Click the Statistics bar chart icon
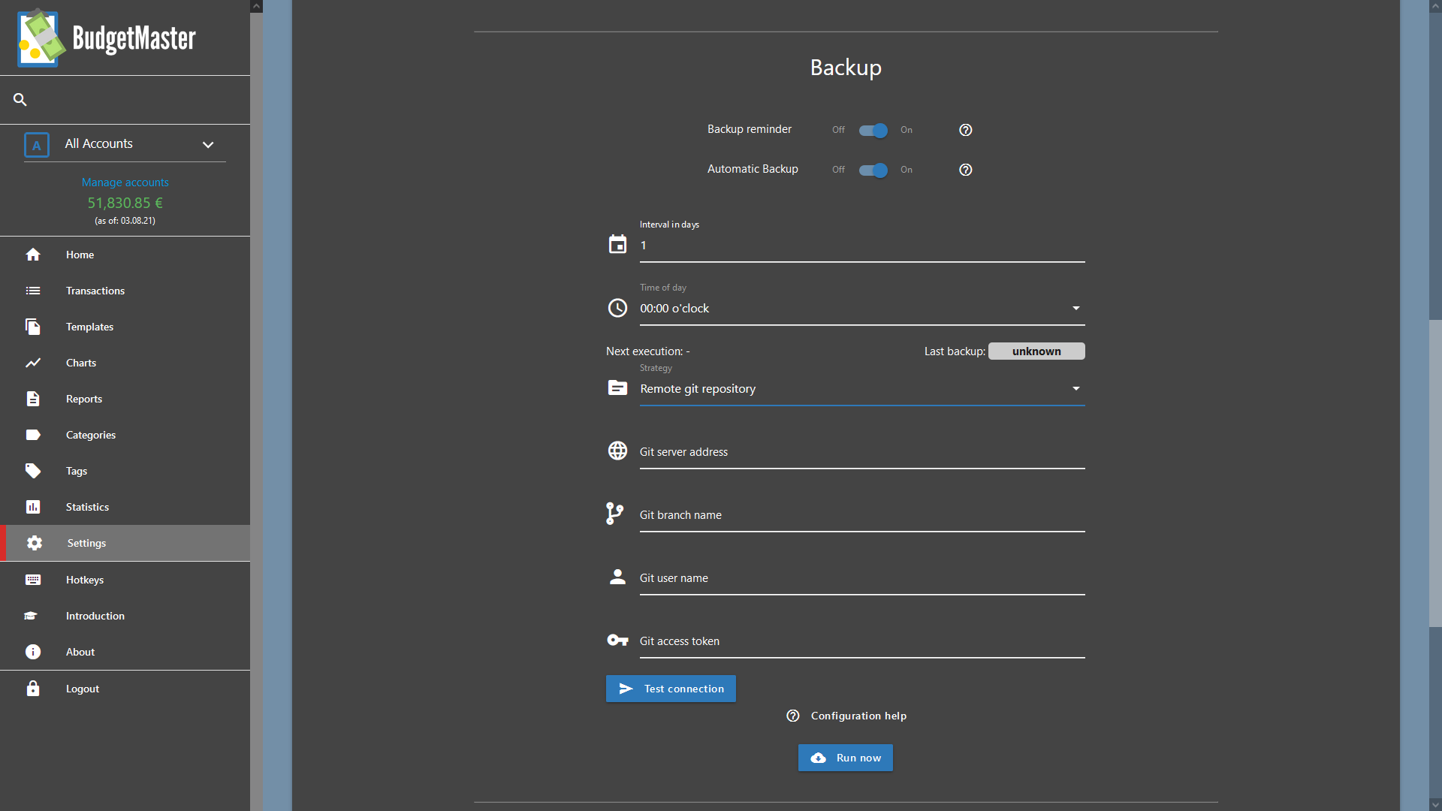 pyautogui.click(x=33, y=507)
